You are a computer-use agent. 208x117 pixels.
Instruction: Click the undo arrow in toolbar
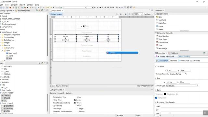pyautogui.click(x=45, y=7)
